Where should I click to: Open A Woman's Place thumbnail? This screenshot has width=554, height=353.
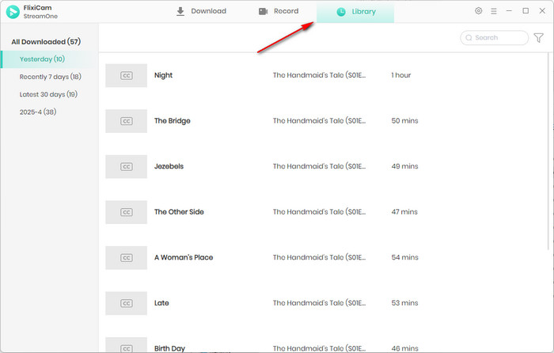tap(126, 257)
